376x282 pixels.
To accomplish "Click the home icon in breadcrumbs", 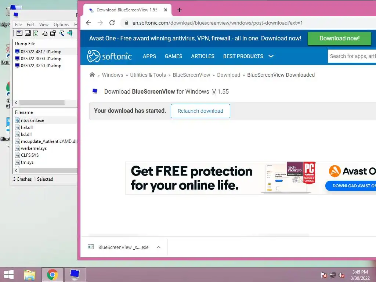I will coord(92,75).
